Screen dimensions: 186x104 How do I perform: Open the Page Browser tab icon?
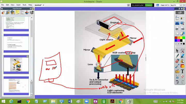[3, 12]
